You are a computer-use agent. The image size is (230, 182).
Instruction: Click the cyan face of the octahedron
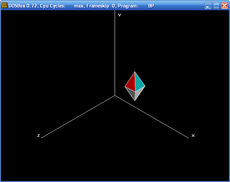(139, 83)
